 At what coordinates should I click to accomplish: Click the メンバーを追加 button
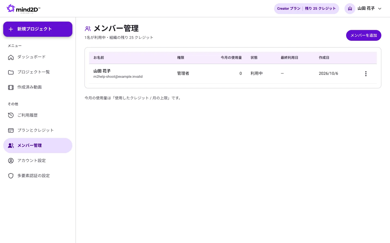[x=364, y=35]
